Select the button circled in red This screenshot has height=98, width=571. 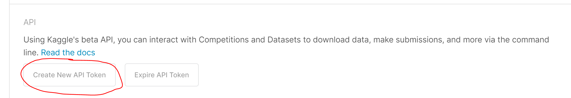[x=69, y=75]
